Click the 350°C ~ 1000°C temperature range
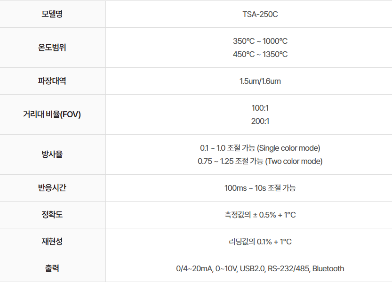 [260, 41]
